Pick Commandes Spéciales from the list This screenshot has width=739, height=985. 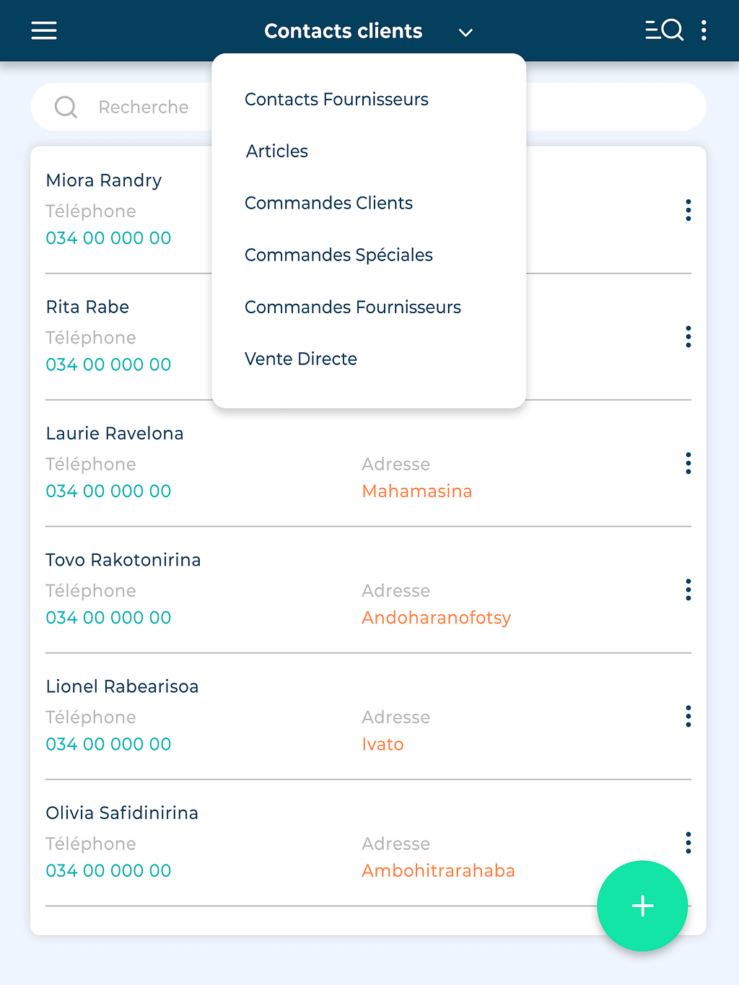tap(338, 255)
